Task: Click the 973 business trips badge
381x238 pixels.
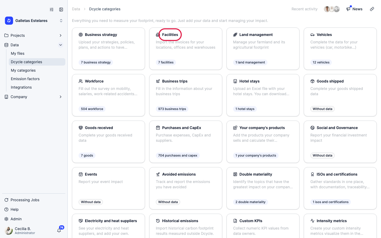Action: pos(172,109)
